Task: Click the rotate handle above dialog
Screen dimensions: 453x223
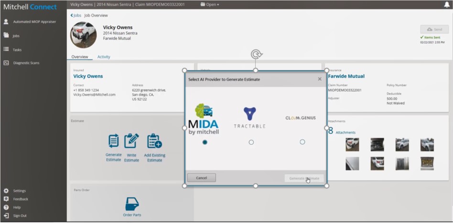Action: [256, 54]
